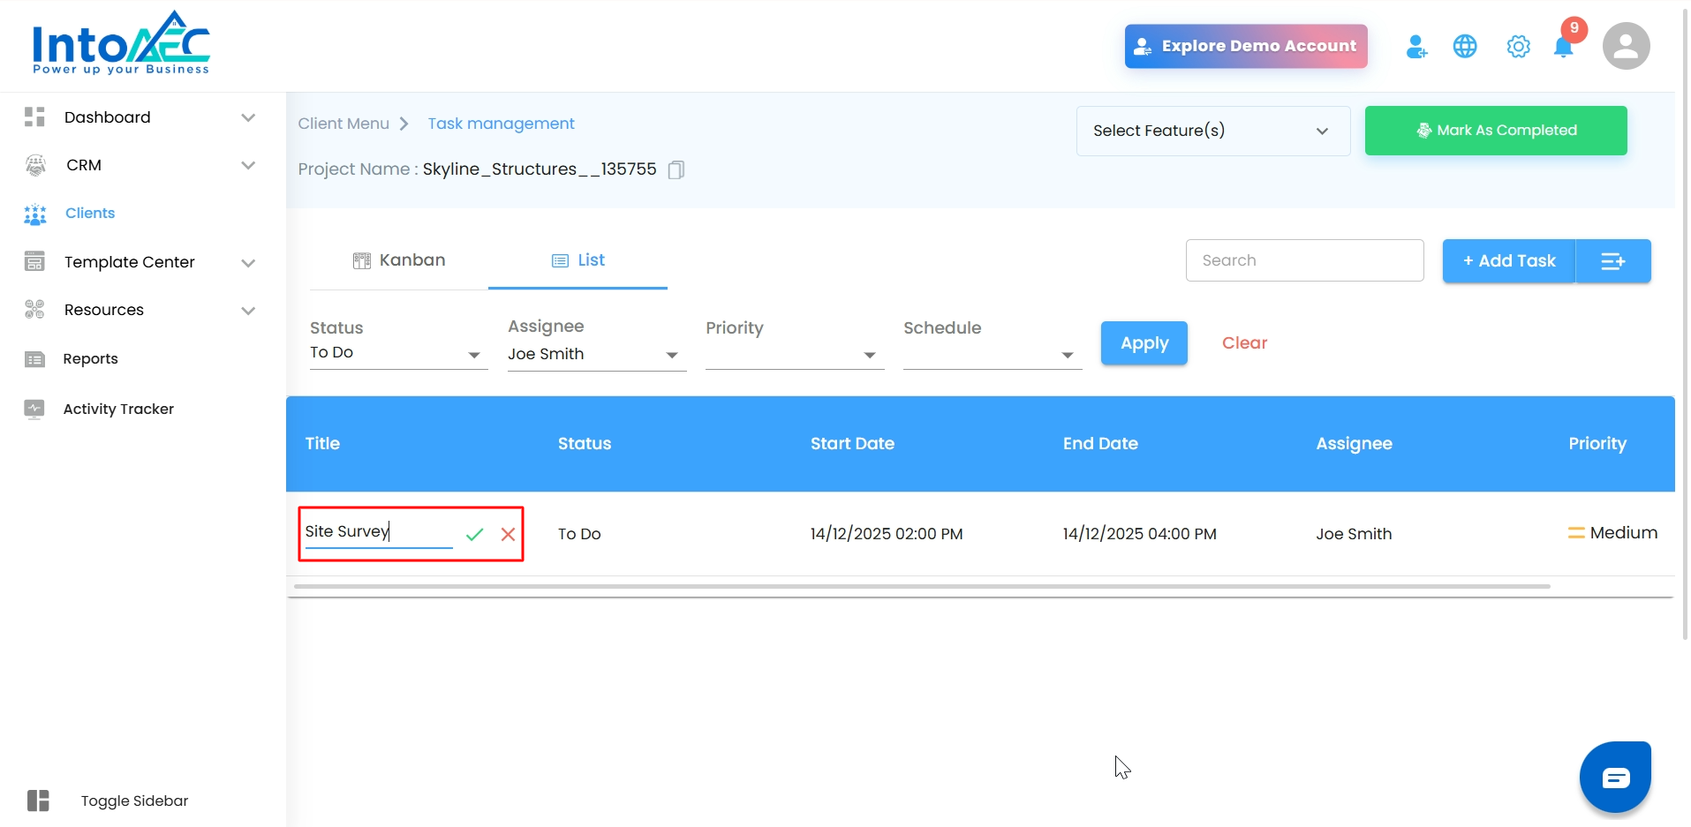Sort by the Start Date column header
The width and height of the screenshot is (1691, 827).
852,444
